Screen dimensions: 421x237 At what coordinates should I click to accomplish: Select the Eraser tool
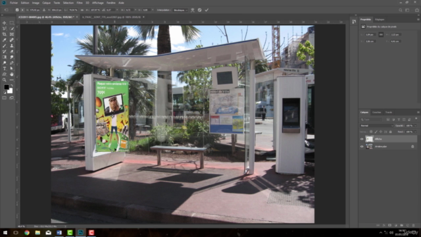point(12,51)
